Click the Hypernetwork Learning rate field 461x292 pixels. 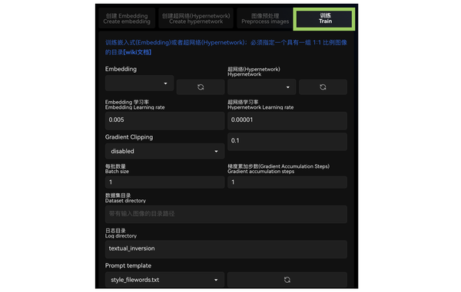[x=287, y=120]
